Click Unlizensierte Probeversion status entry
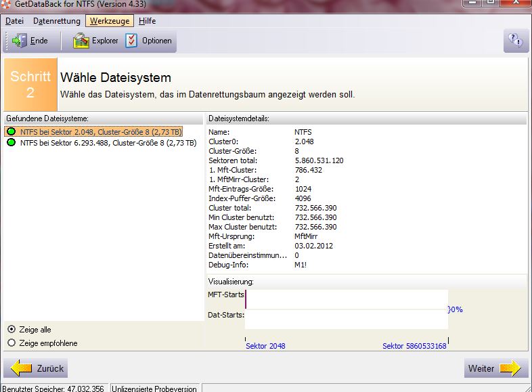 tap(154, 389)
